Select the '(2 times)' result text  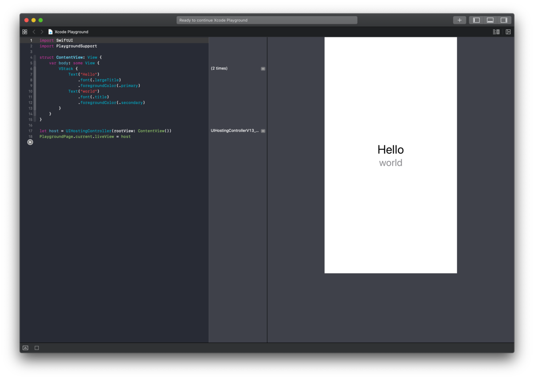click(219, 69)
